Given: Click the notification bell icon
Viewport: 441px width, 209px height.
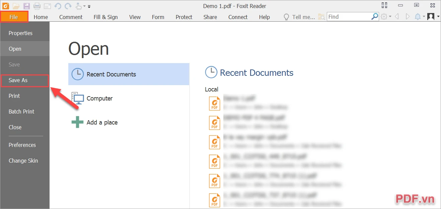Looking at the screenshot, I should point(418,17).
